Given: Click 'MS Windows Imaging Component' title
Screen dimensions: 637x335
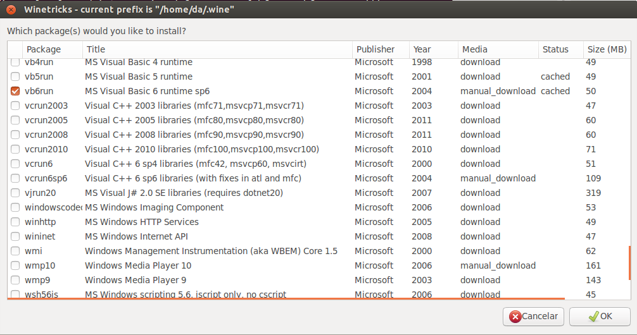Looking at the screenshot, I should (155, 208).
